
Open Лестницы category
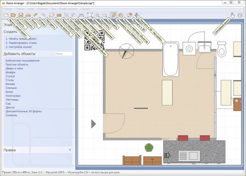pos(12,99)
